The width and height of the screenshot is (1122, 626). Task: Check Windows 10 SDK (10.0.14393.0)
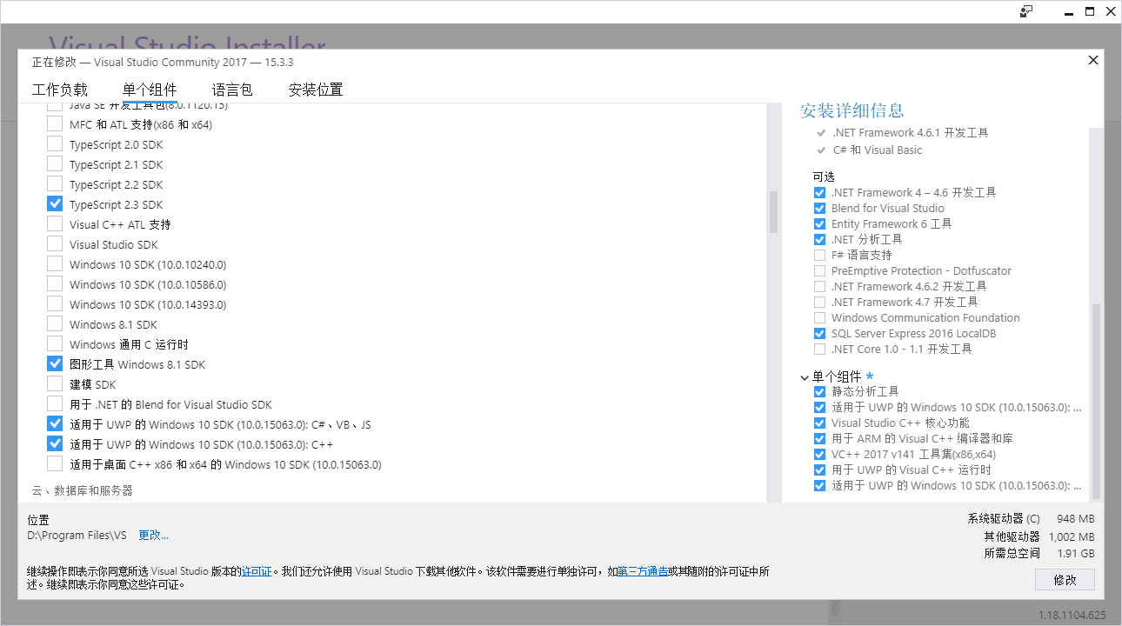(54, 303)
